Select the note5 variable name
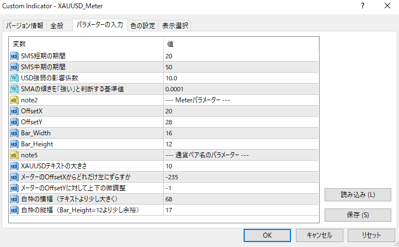Viewport: 399px width, 247px height. pyautogui.click(x=29, y=155)
